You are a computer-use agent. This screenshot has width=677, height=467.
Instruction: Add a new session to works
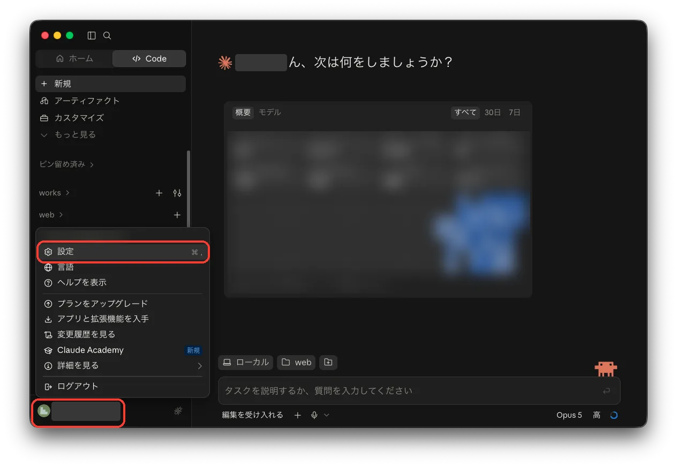pos(159,193)
